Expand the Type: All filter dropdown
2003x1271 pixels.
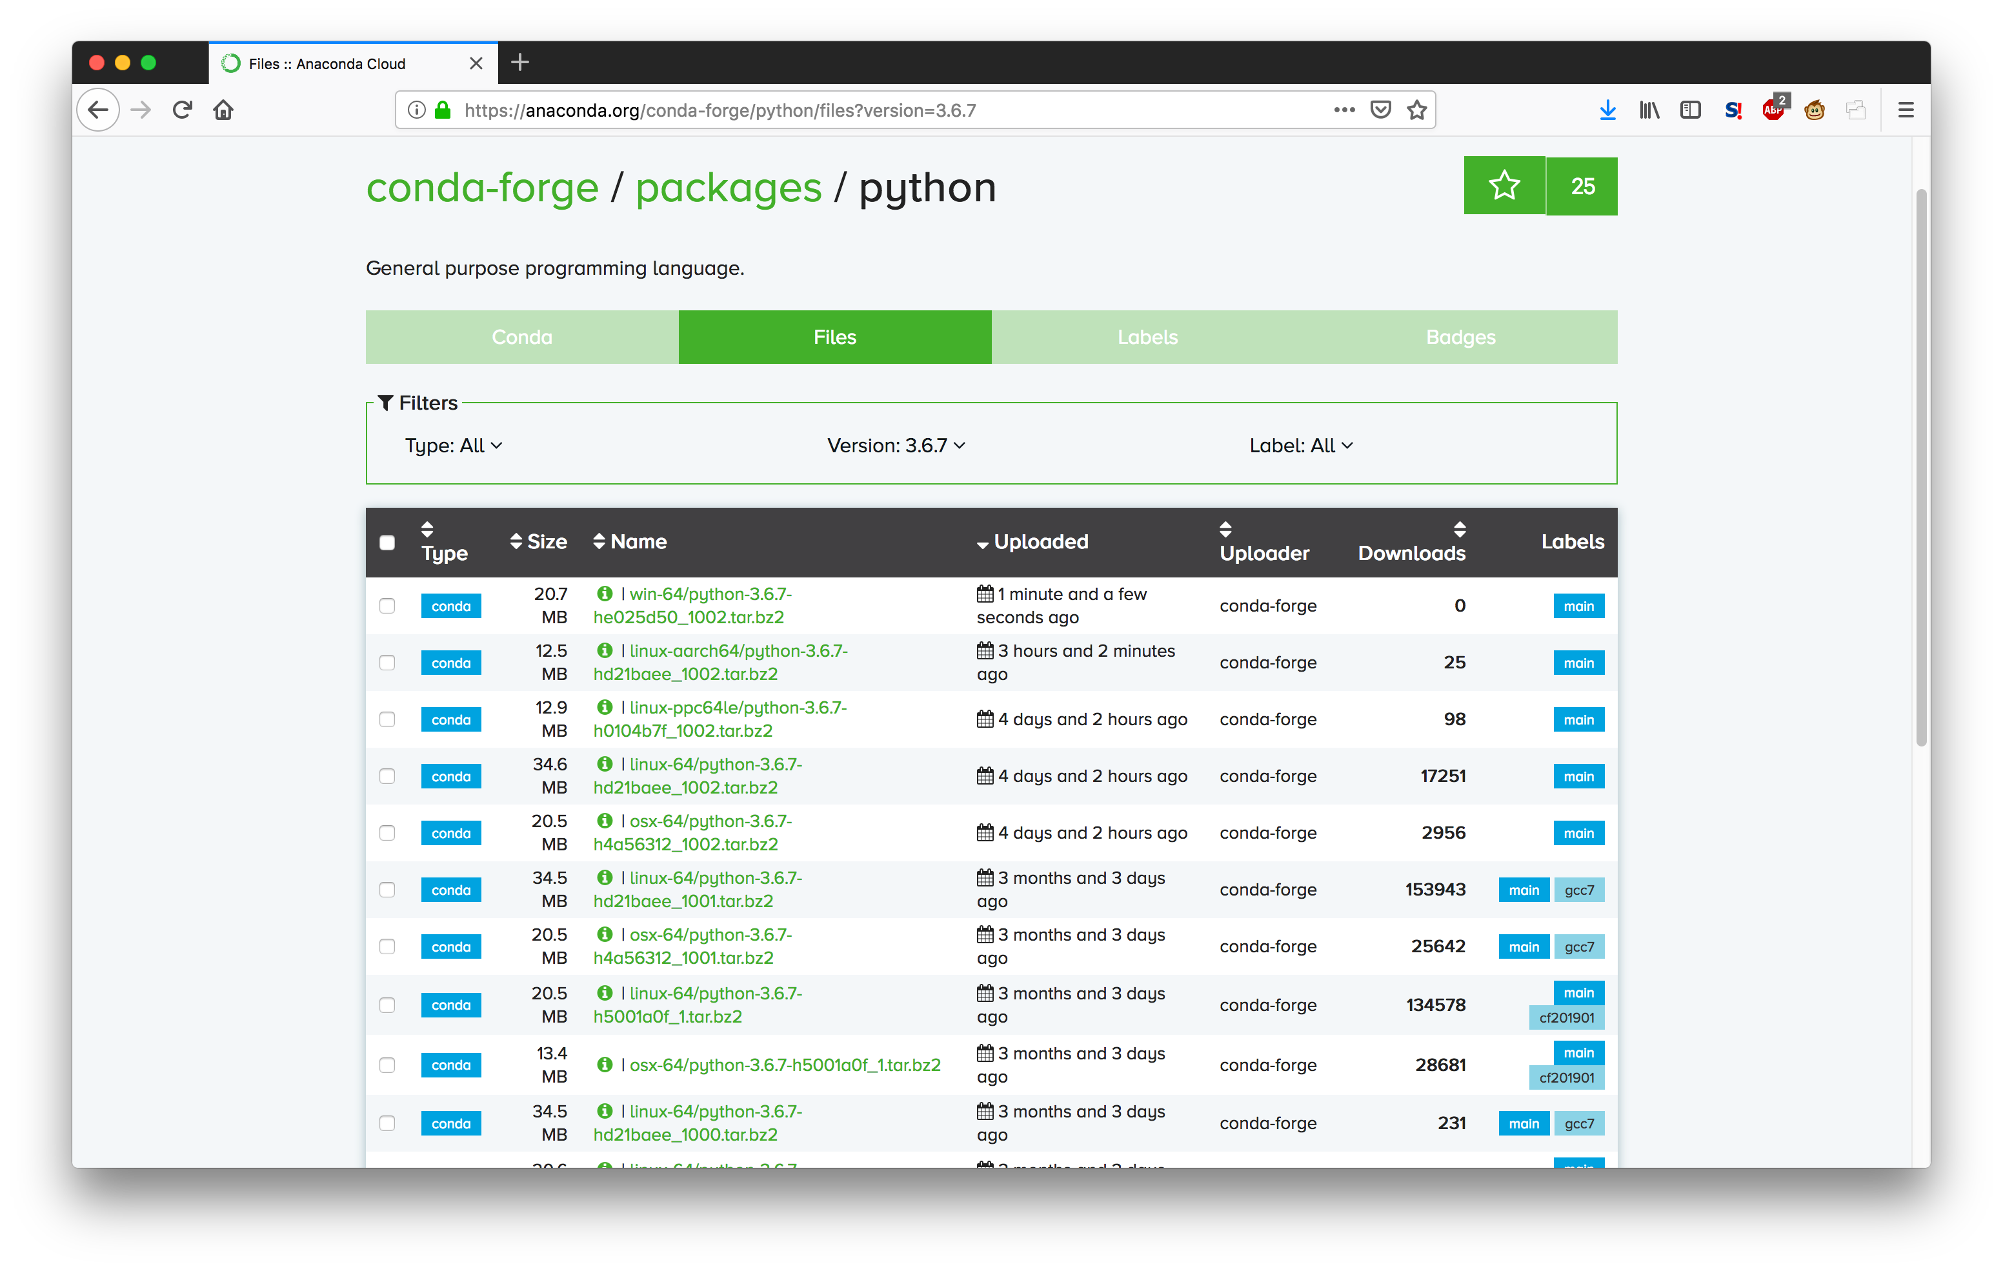454,446
